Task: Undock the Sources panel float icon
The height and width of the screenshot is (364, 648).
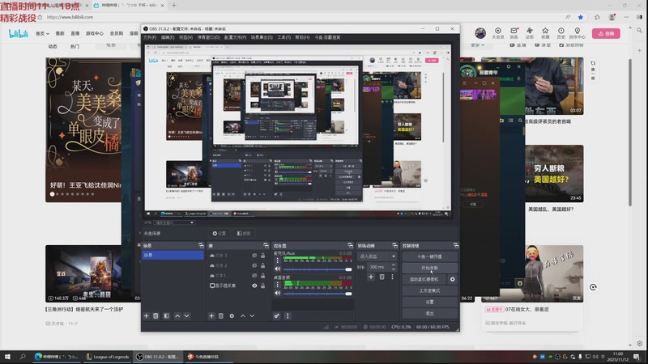Action: pos(266,246)
